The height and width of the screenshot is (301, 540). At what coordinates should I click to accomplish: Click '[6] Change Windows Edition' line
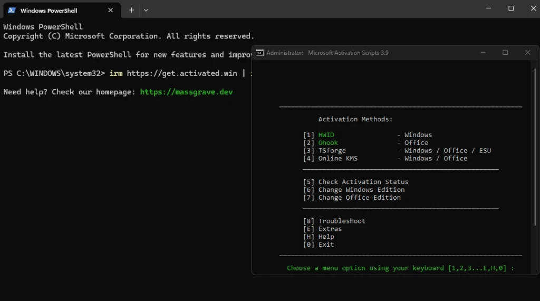tap(354, 190)
